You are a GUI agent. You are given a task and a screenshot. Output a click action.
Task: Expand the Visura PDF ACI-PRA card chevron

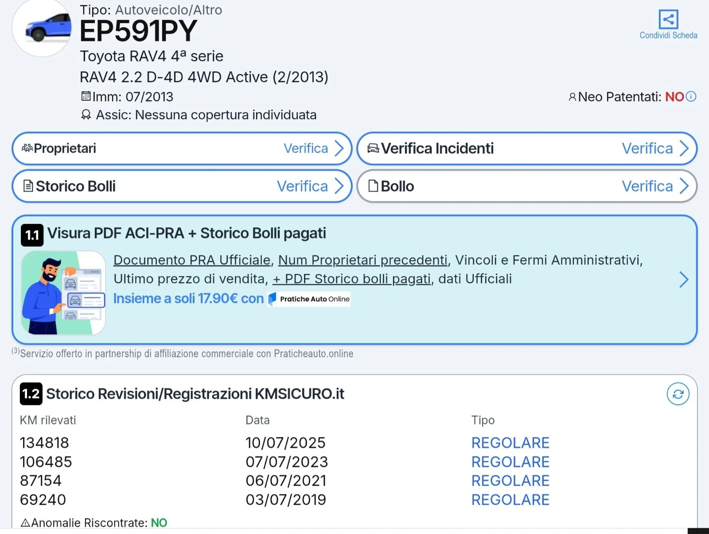pos(684,280)
